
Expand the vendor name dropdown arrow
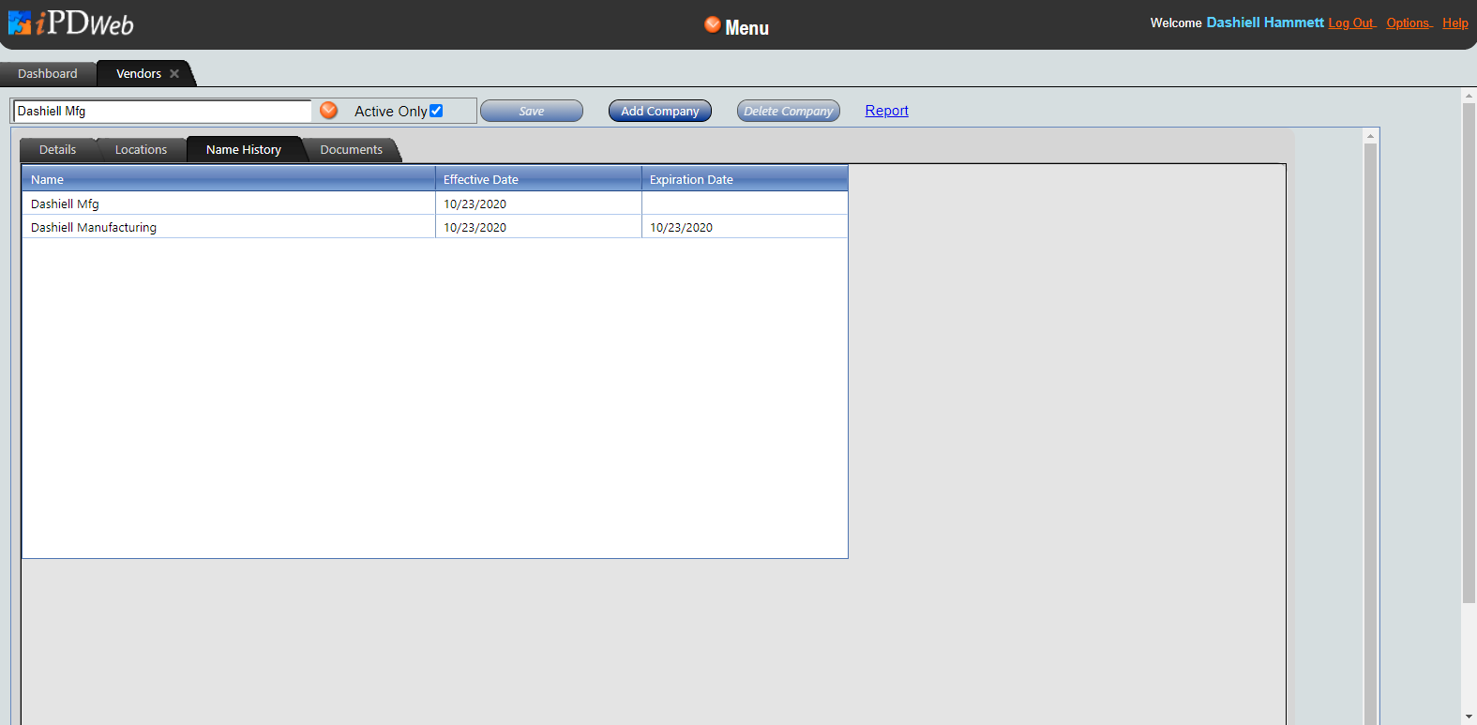coord(329,111)
